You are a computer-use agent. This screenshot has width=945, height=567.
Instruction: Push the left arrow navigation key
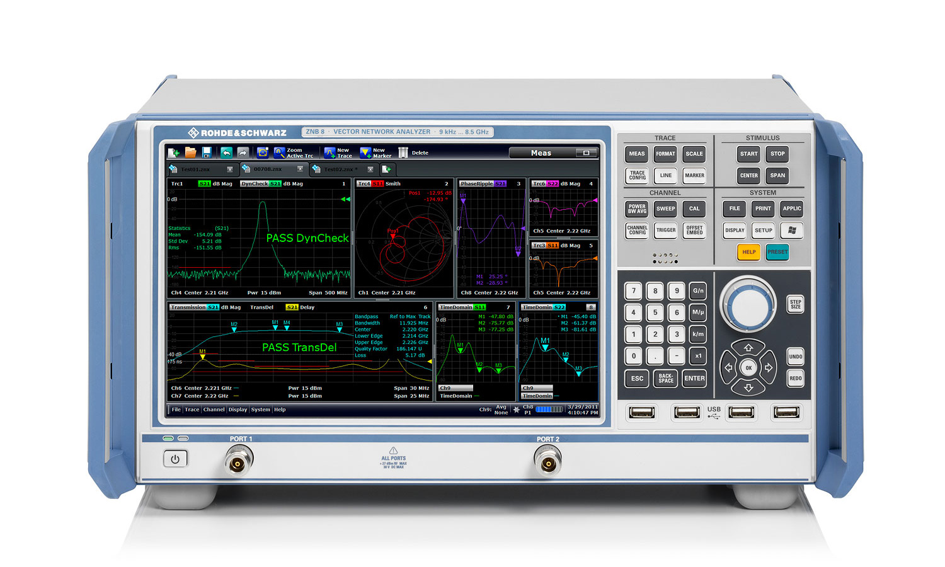tap(728, 368)
